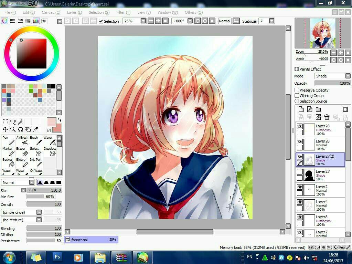This screenshot has height=264, width=352.
Task: Choose the Brush tool
Action: point(36,140)
